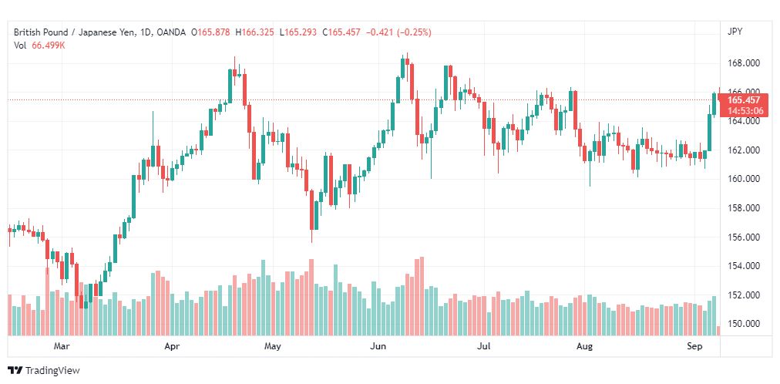Select the Vol 66.499K indicator label
This screenshot has width=780, height=384.
point(39,45)
